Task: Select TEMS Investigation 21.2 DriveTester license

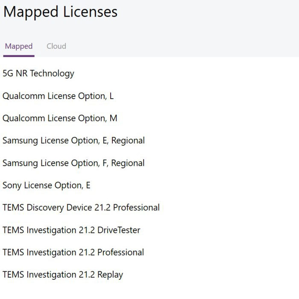Action: coord(71,230)
